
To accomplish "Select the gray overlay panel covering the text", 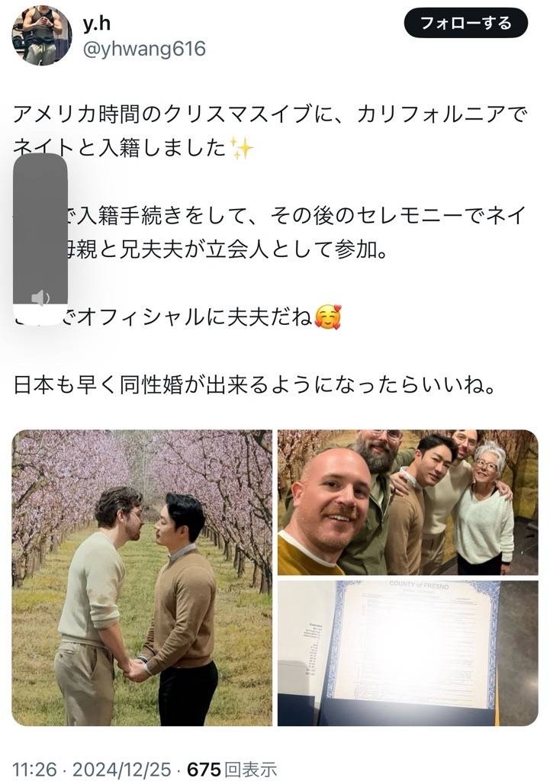I will click(x=40, y=239).
